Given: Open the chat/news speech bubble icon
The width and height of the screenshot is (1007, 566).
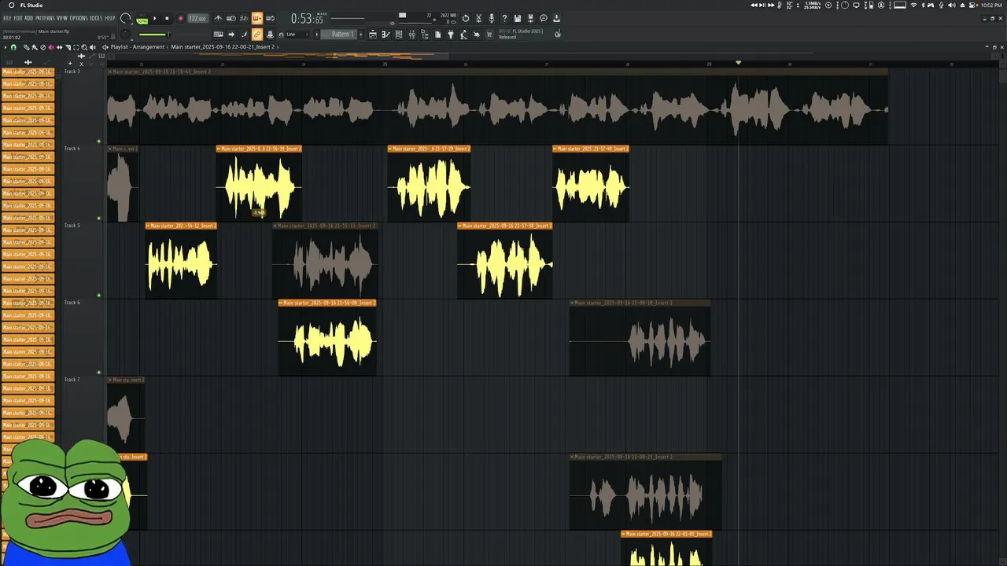Looking at the screenshot, I should pyautogui.click(x=543, y=18).
